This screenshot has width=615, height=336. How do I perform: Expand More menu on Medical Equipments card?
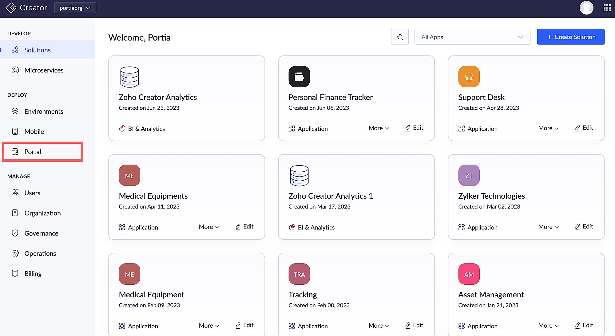[x=209, y=227]
